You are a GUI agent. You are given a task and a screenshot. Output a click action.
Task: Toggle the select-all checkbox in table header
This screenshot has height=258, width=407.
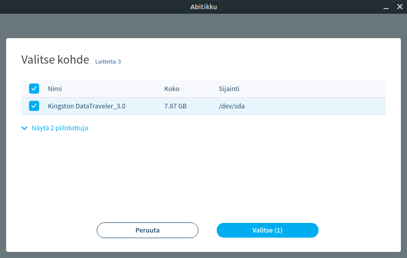click(x=34, y=89)
